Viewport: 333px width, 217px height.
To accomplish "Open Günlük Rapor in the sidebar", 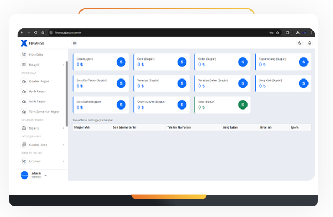I will [39, 81].
